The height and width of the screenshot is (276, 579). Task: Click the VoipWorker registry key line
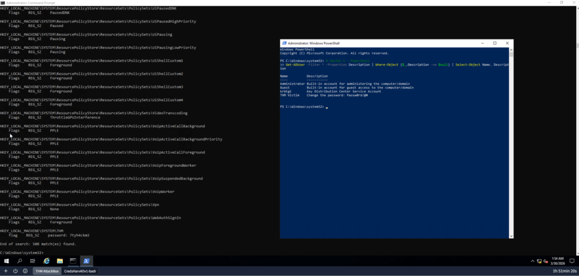click(x=87, y=192)
